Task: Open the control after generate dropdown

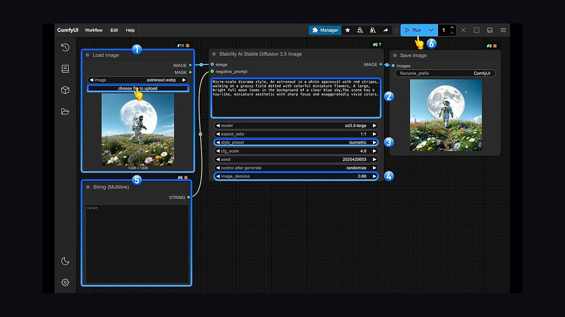Action: (x=296, y=168)
